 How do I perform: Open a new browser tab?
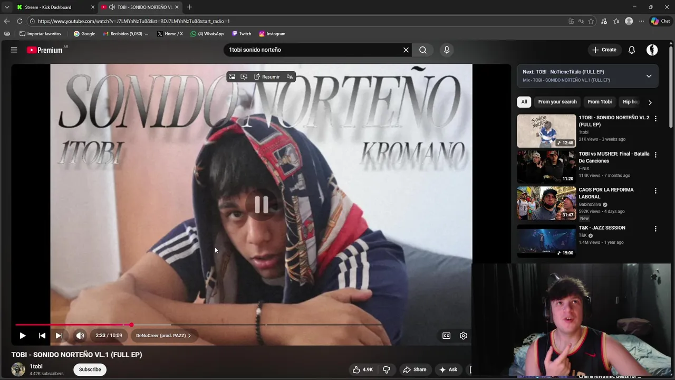[189, 7]
